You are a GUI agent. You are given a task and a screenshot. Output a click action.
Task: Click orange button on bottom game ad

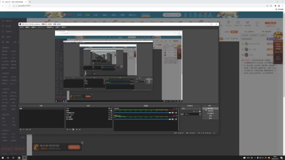coord(74,147)
